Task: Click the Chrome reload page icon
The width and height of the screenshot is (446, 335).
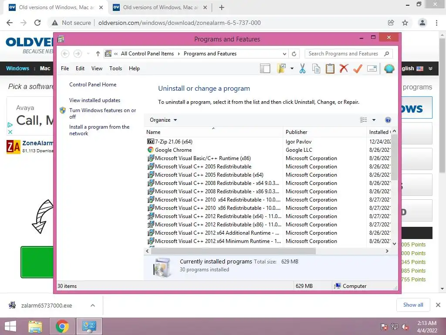Action: click(37, 23)
